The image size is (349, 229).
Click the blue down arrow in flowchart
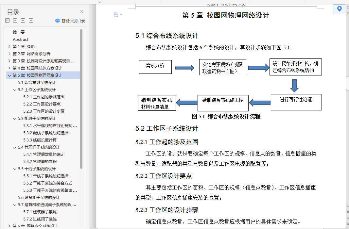294,85
